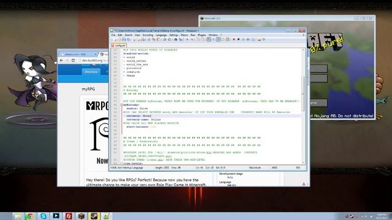Open the Window menu in Notepad++

tap(213, 35)
